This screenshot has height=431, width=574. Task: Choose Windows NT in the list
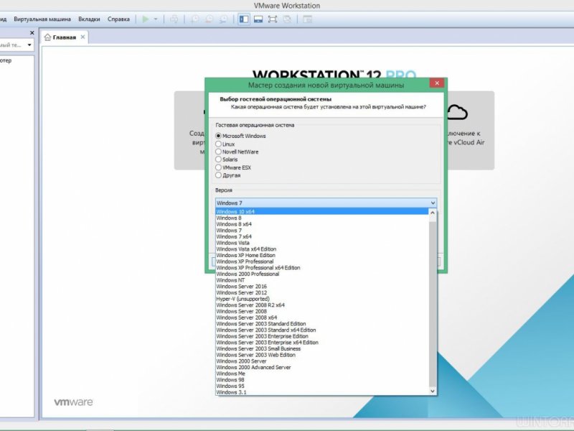pyautogui.click(x=321, y=280)
